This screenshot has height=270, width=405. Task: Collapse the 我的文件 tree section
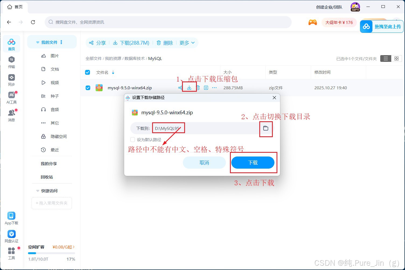[37, 42]
